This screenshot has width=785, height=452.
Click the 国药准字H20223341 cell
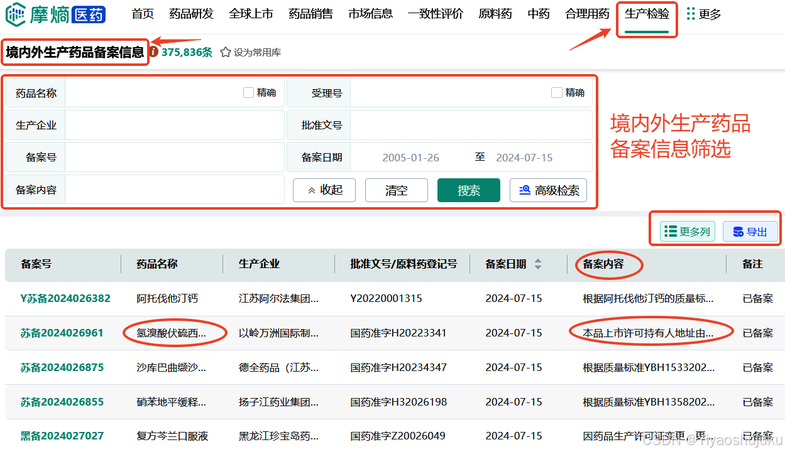click(x=398, y=333)
